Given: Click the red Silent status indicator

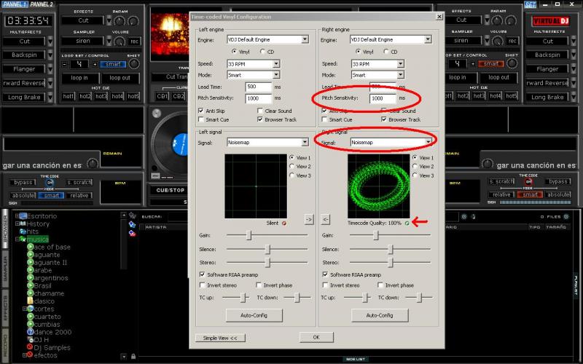Looking at the screenshot, I should [x=283, y=223].
